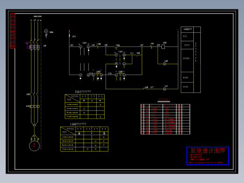Viewport: 244px width, 183px height.
Task: Select the 1KH thermal relay block
Action: (34, 107)
